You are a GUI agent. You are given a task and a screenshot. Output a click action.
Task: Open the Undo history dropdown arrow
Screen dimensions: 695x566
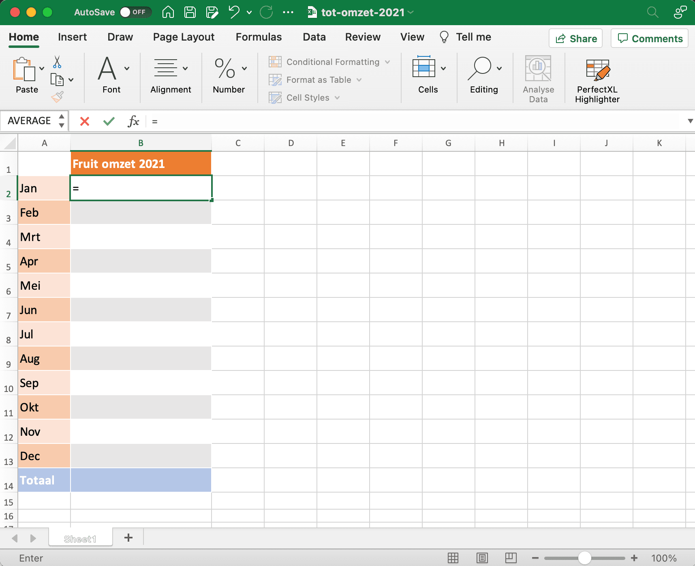tap(249, 12)
